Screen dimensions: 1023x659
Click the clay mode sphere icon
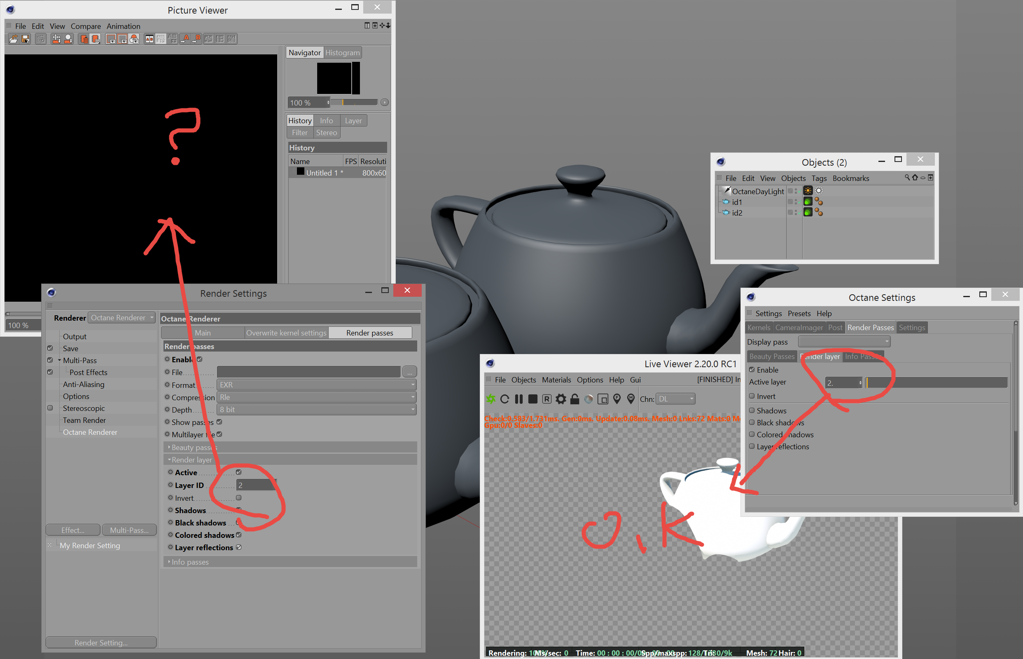pos(589,399)
